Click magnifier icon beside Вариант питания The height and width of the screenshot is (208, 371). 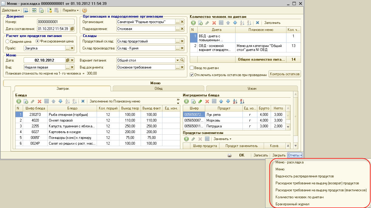tap(182, 60)
